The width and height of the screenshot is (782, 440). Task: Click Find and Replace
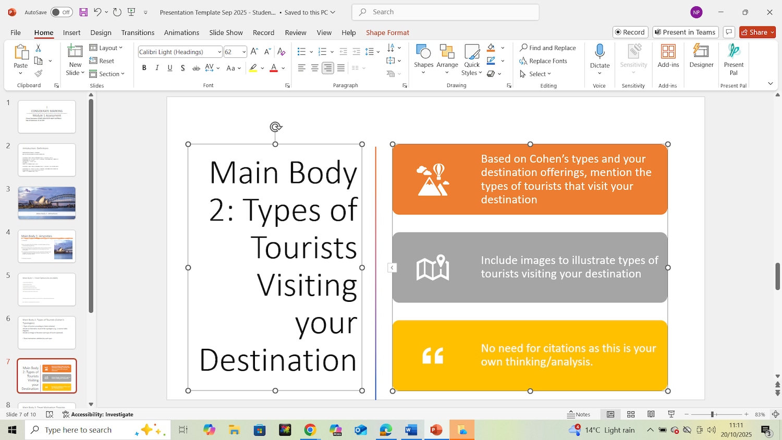(547, 48)
